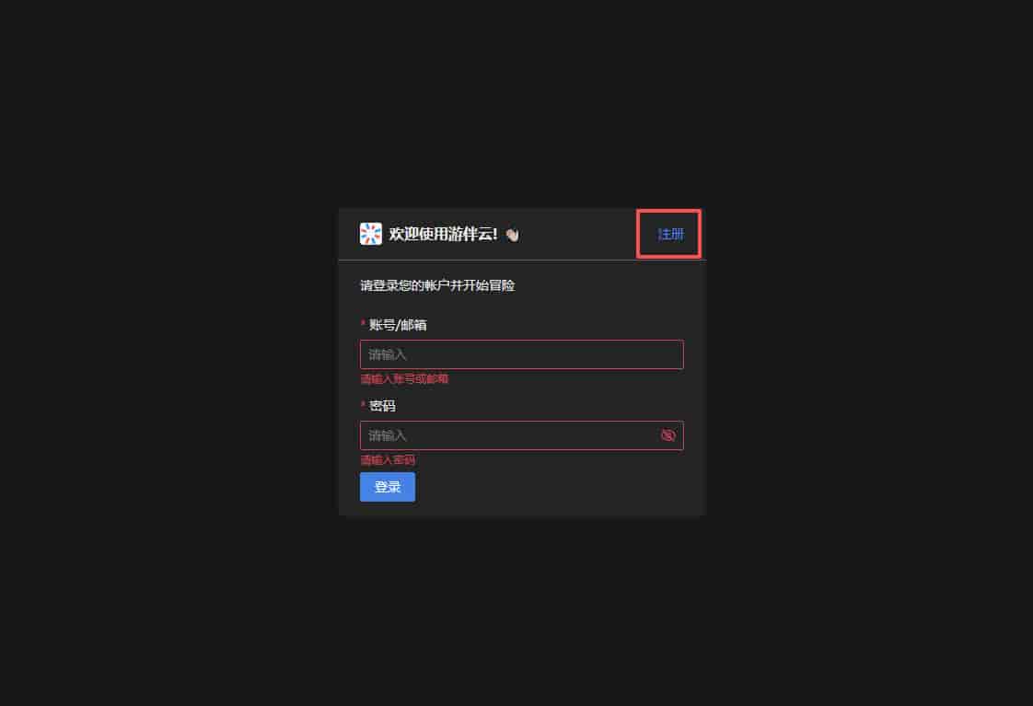Focus the 密码 input field

click(522, 435)
